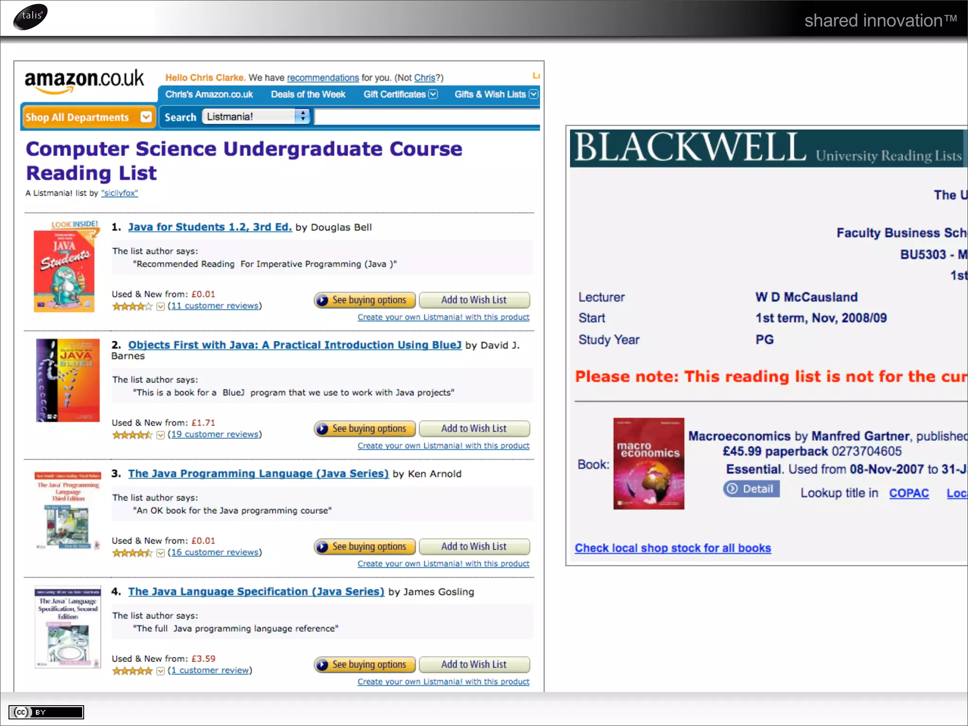The image size is (968, 726).
Task: Add Objects First with Java to Wish List
Action: (474, 429)
